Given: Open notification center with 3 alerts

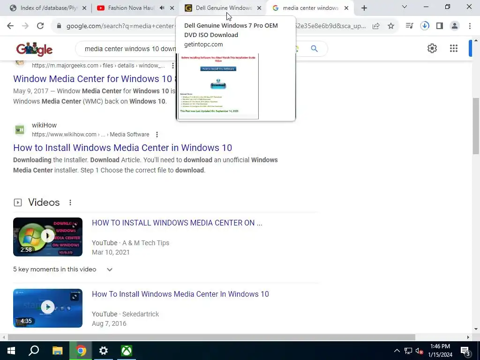Looking at the screenshot, I should pyautogui.click(x=465, y=351).
